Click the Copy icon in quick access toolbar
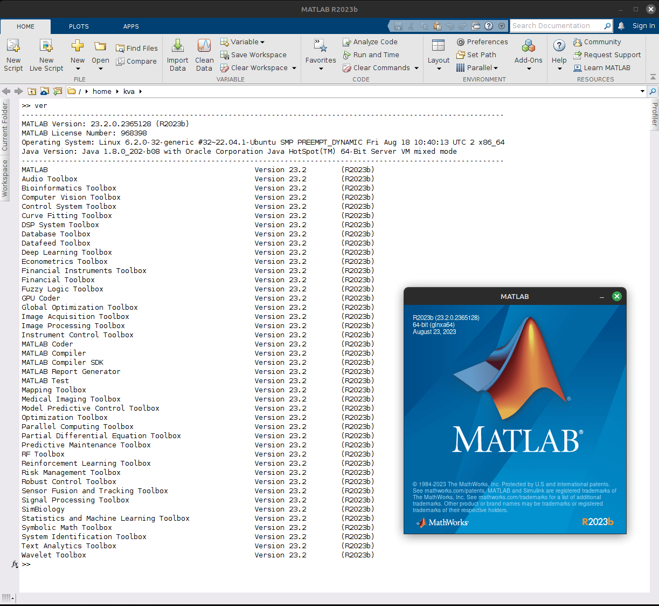This screenshot has width=659, height=606. 424,26
